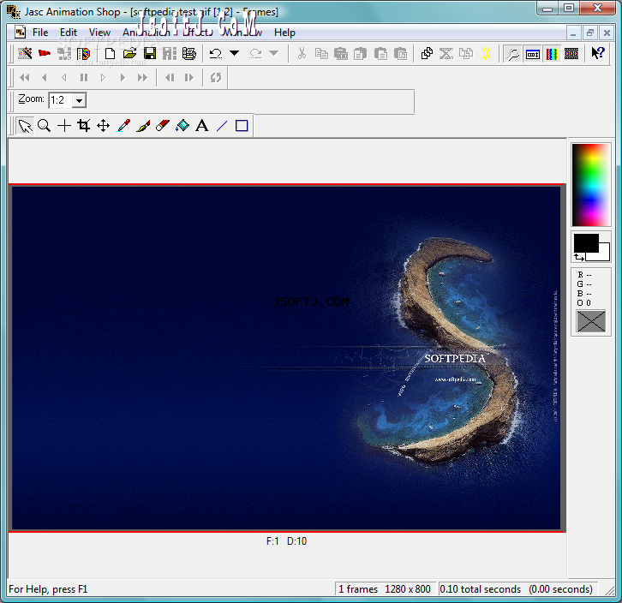Click the copy icon next to scissors

point(321,53)
